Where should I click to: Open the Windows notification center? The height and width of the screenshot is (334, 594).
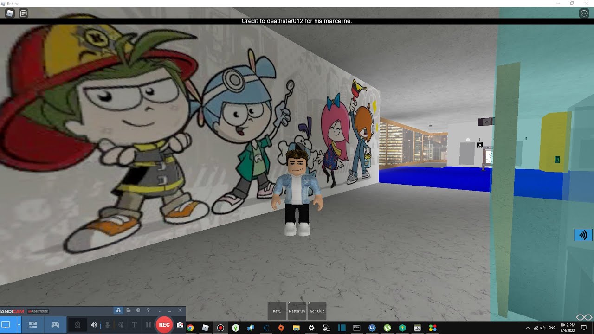click(x=584, y=328)
